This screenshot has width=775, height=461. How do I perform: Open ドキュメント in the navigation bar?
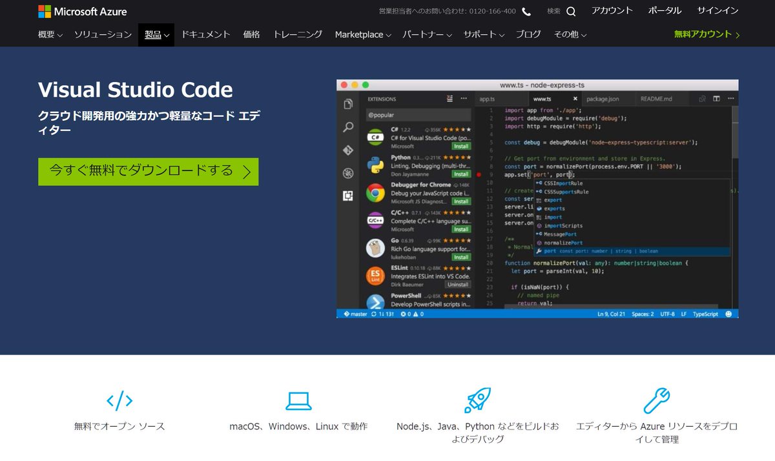click(205, 35)
